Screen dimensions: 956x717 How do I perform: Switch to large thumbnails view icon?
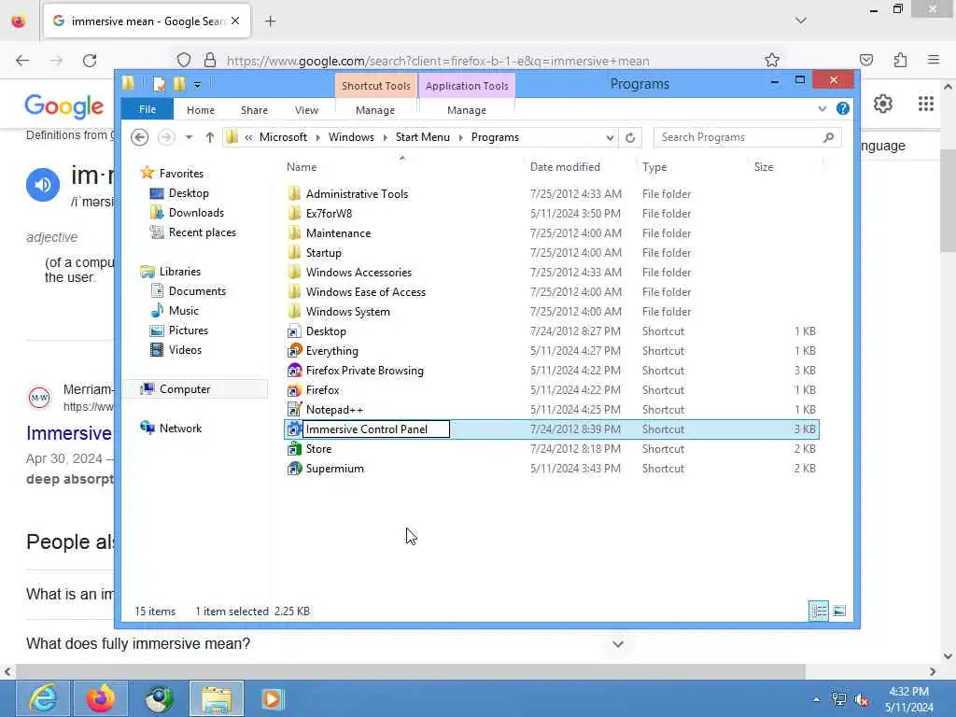click(x=839, y=611)
